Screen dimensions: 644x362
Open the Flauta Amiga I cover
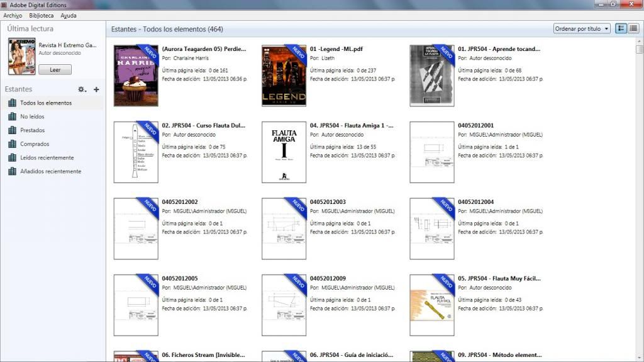pos(284,152)
